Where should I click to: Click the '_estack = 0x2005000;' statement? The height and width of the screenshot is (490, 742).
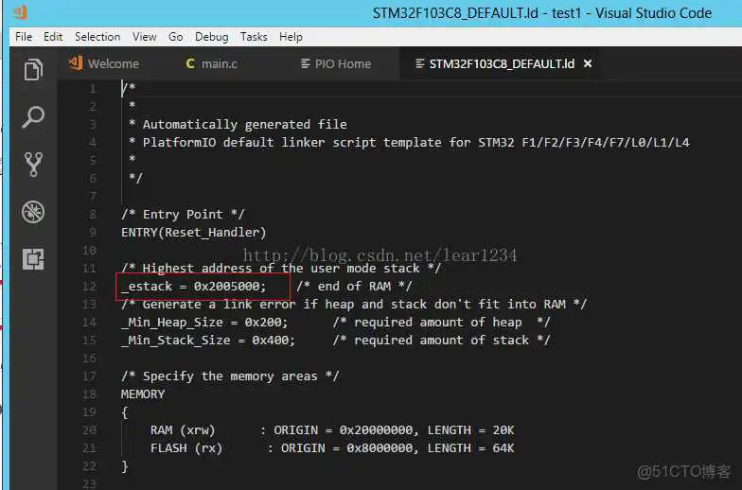click(x=193, y=286)
